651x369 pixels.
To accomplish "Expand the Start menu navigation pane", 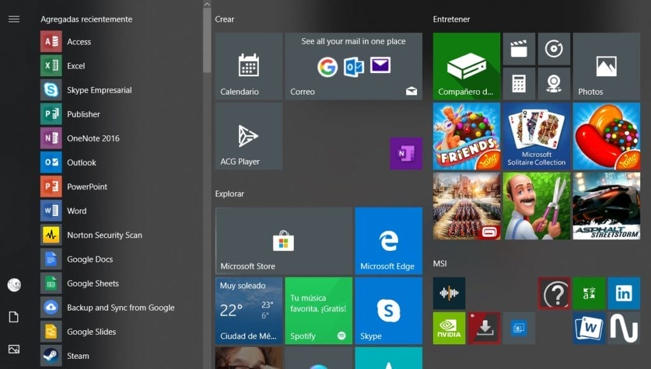I will click(13, 18).
